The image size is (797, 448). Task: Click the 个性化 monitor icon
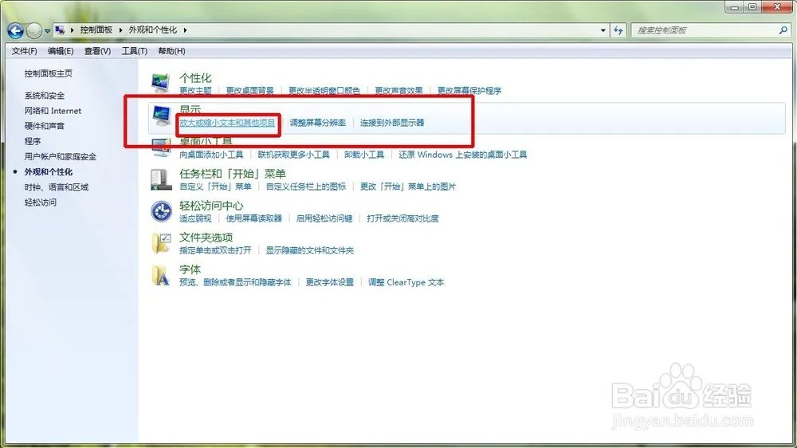tap(161, 82)
